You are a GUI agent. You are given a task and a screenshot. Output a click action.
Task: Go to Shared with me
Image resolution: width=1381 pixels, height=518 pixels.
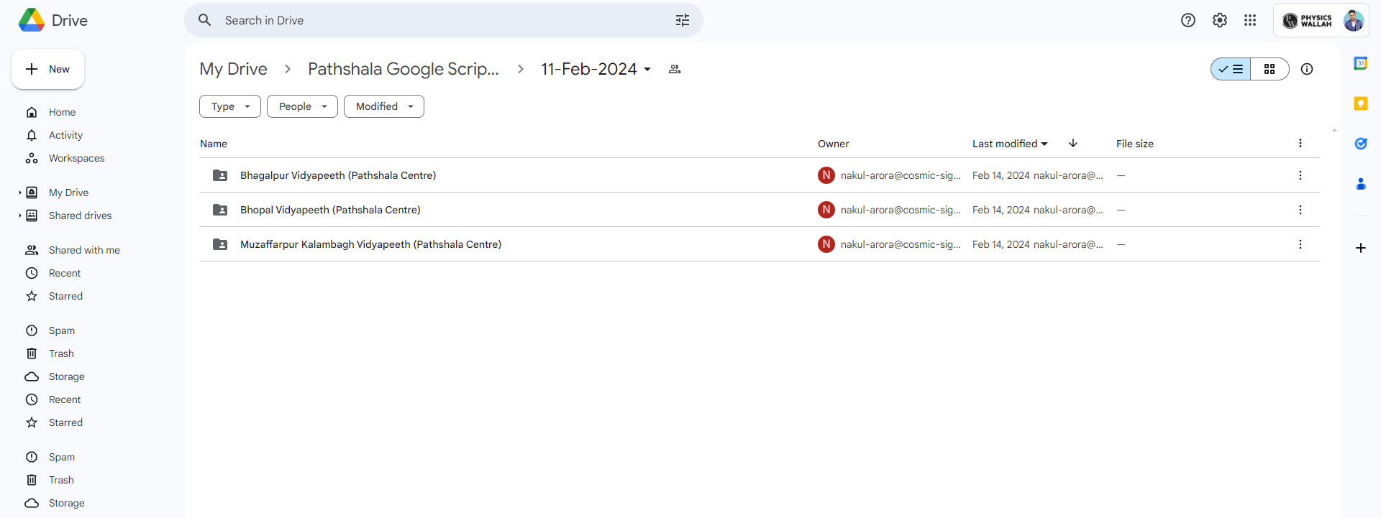[84, 250]
